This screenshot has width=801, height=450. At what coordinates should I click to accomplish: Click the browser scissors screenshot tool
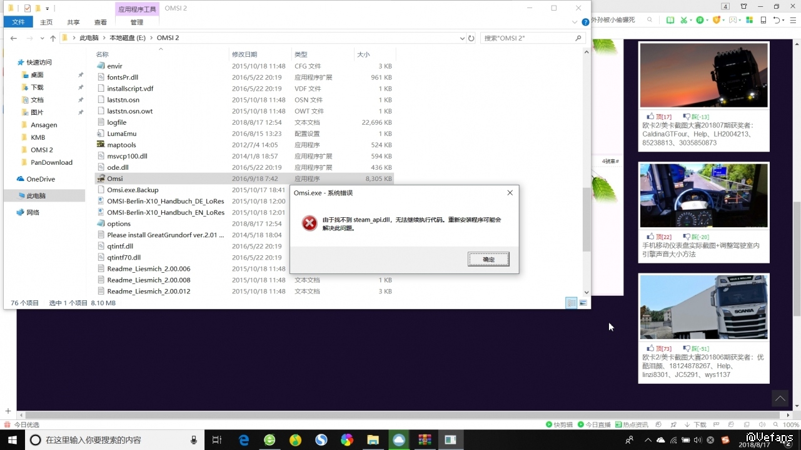(685, 20)
